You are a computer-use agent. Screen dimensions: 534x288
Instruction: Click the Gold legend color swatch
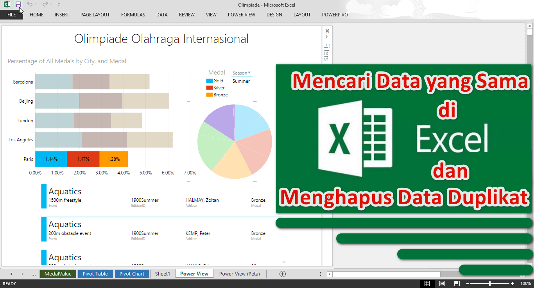(x=210, y=81)
